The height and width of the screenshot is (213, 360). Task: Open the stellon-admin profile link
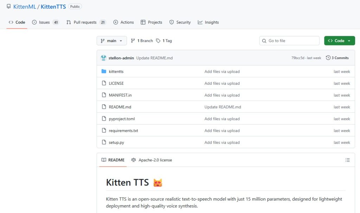tap(121, 58)
